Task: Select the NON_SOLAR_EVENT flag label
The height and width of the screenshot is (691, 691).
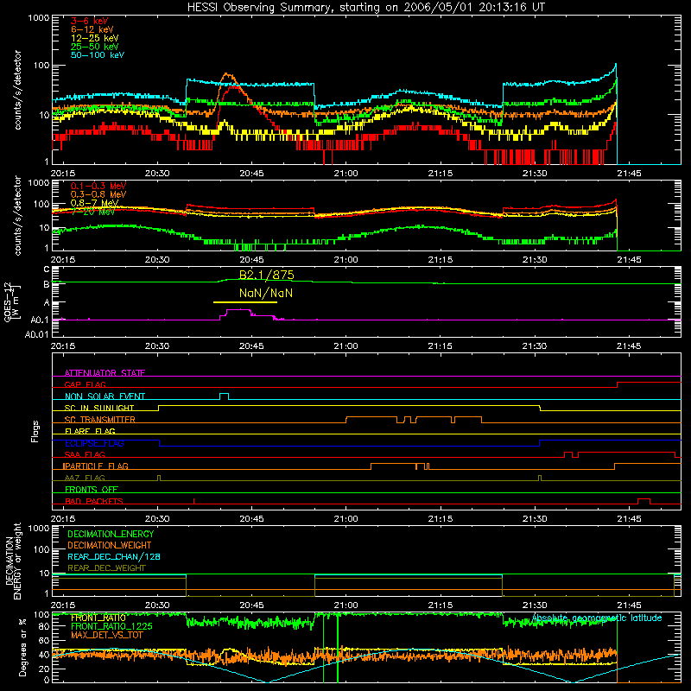Action: click(105, 396)
